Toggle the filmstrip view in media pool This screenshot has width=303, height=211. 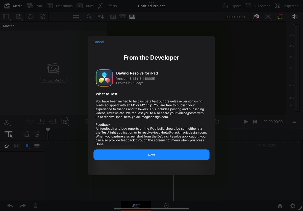coord(123,17)
